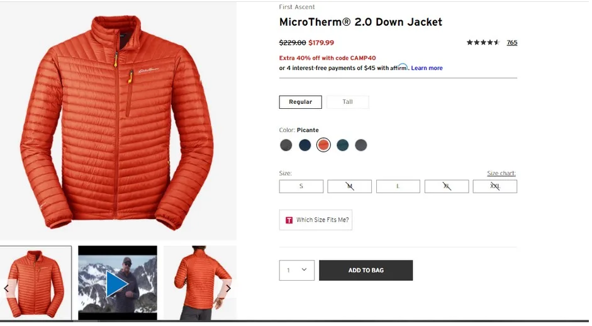Select the Picante orange color swatch

(323, 145)
